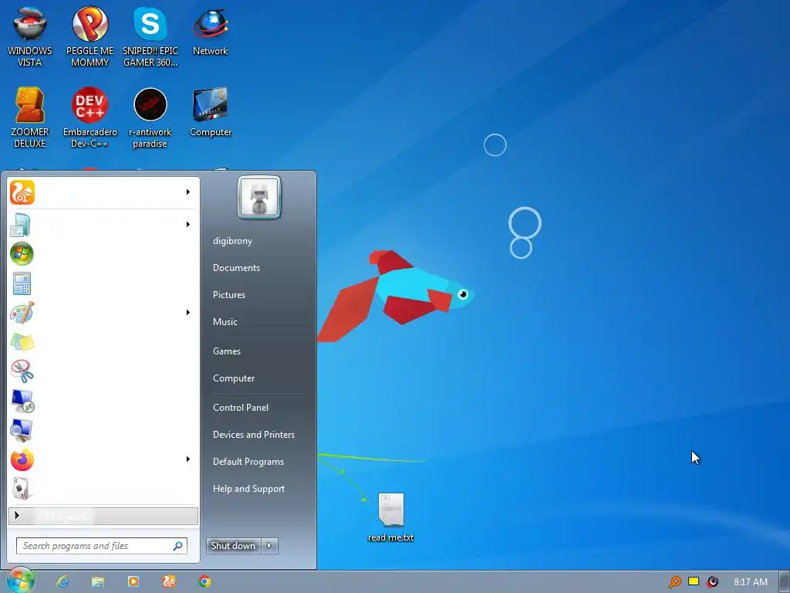Open Pictures from the Start menu
This screenshot has height=593, width=790.
tap(228, 295)
